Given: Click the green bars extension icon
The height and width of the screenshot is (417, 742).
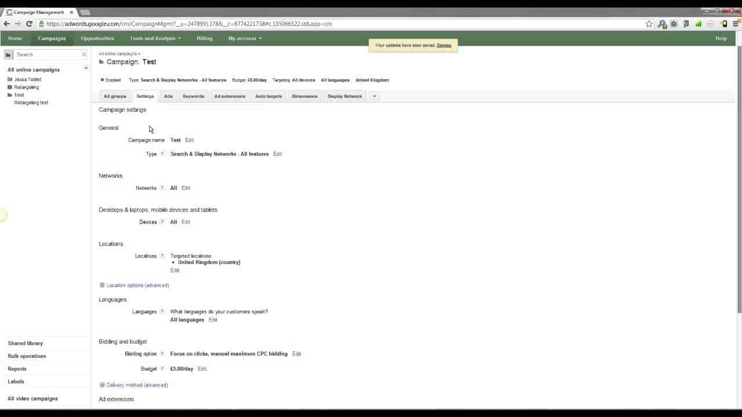Looking at the screenshot, I should (699, 24).
